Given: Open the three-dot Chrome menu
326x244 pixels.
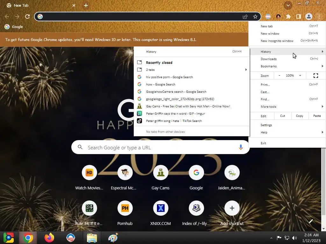Looking at the screenshot, I should point(319,17).
